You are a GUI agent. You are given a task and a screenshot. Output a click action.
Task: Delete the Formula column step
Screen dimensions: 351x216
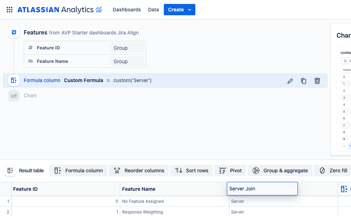317,81
